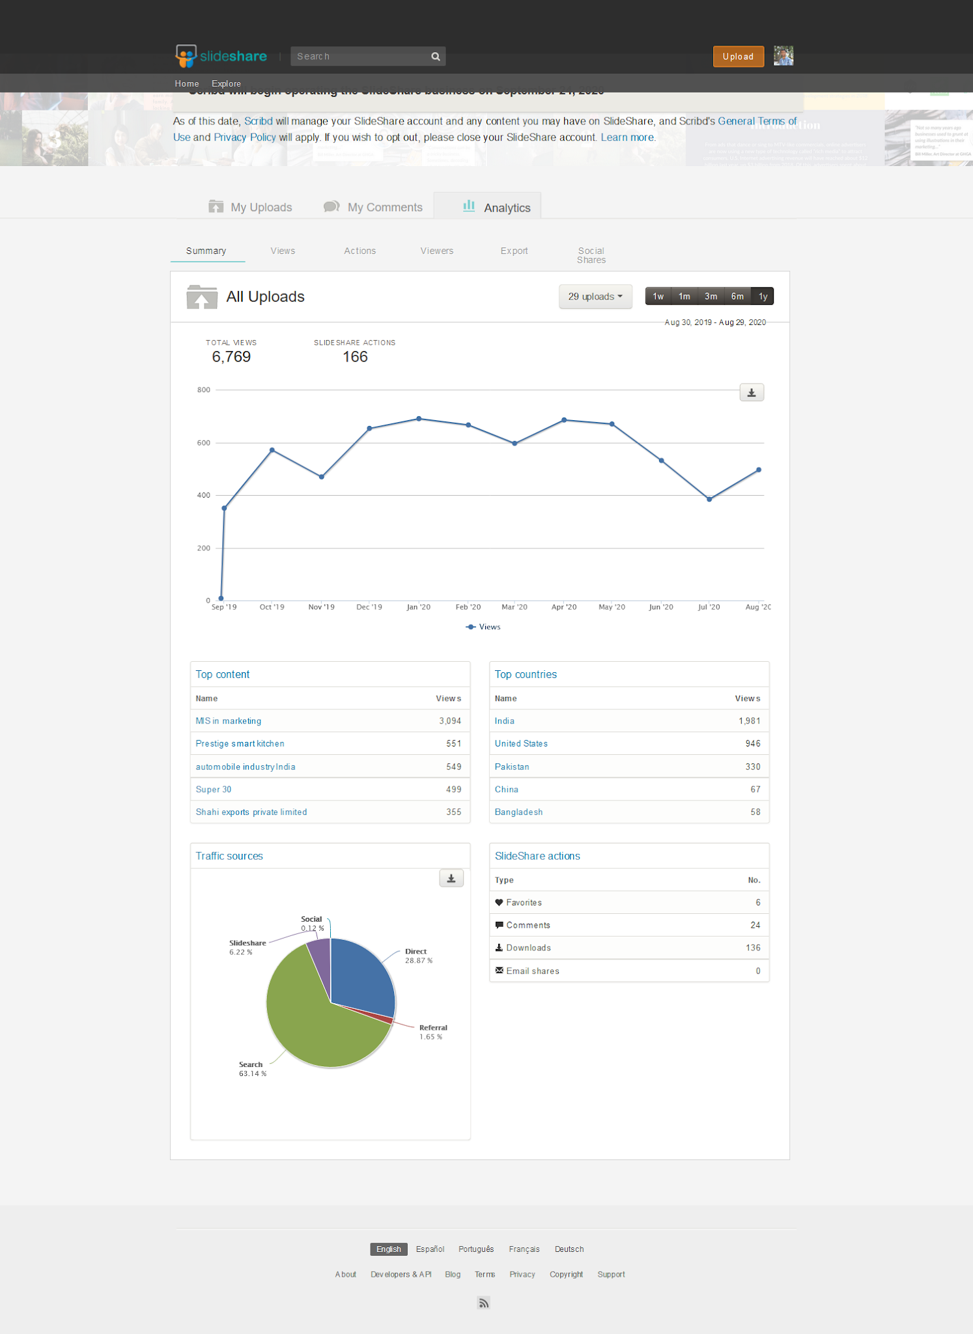Screen dimensions: 973x1334
Task: Open the Privacy Policy link
Action: [x=245, y=137]
